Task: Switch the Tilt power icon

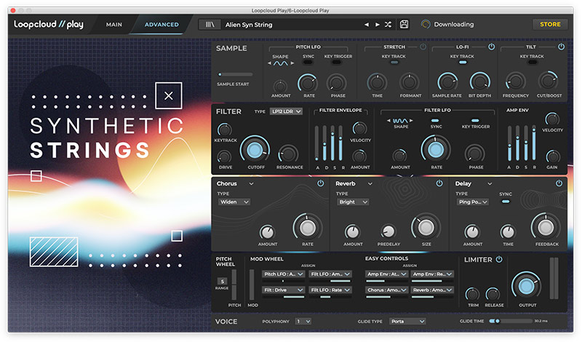Action: click(561, 47)
